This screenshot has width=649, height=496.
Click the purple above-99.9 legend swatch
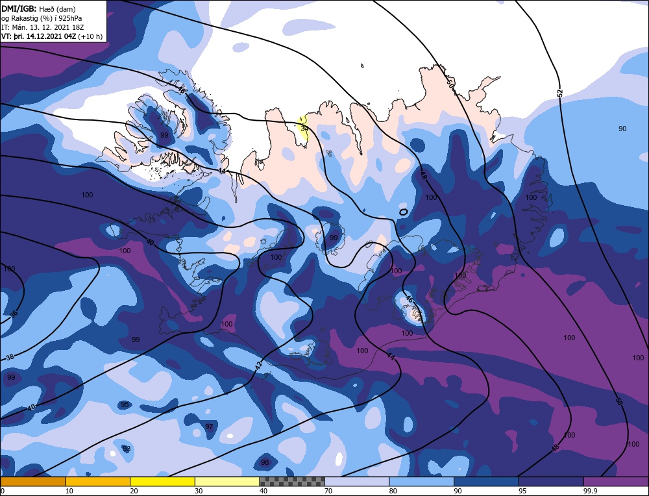[616, 481]
